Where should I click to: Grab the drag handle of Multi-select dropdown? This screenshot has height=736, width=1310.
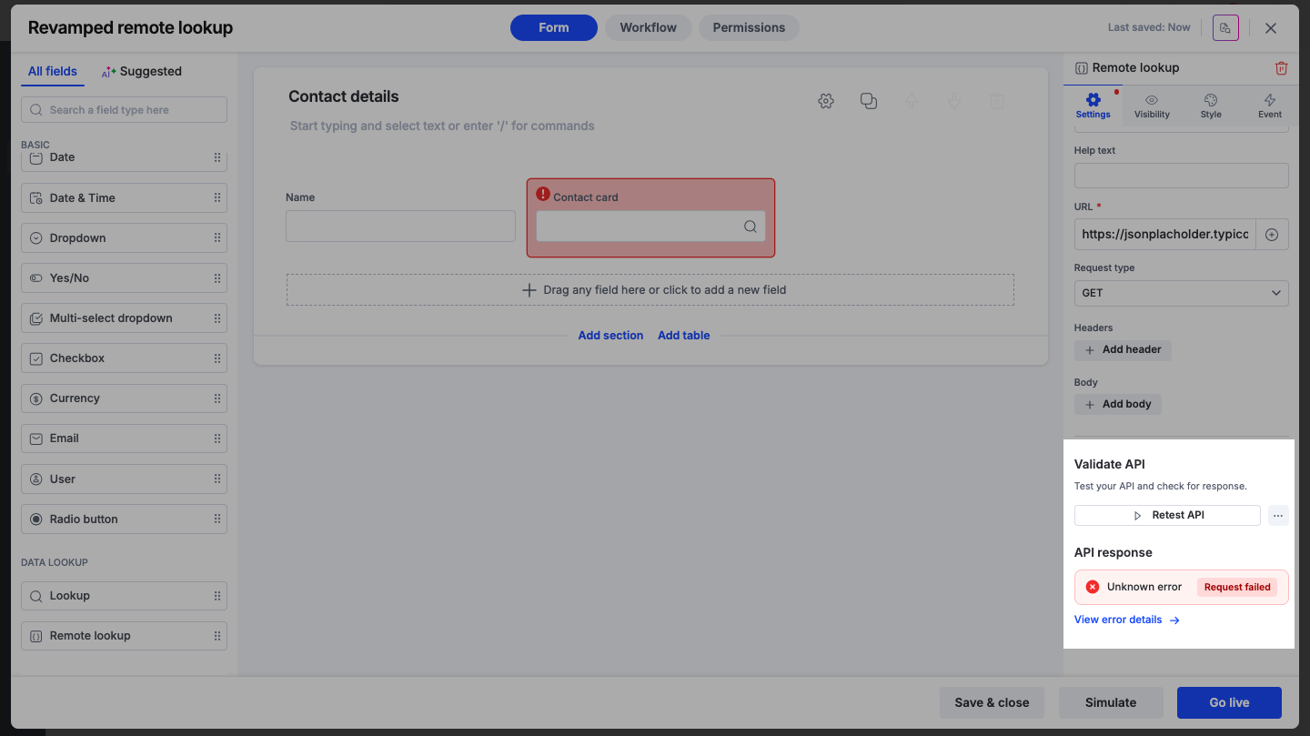pos(217,318)
